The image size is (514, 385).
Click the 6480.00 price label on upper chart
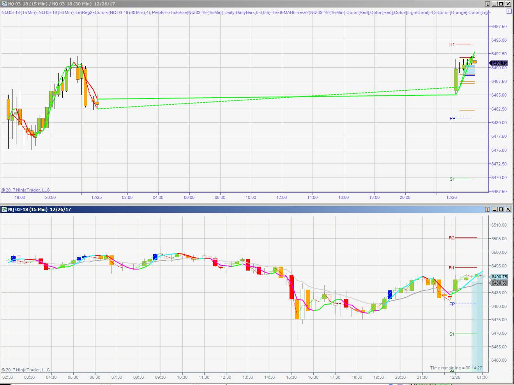pos(499,123)
